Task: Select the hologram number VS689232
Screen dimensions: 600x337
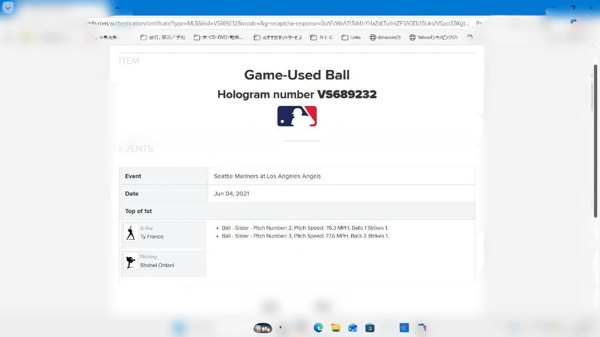Action: coord(347,94)
